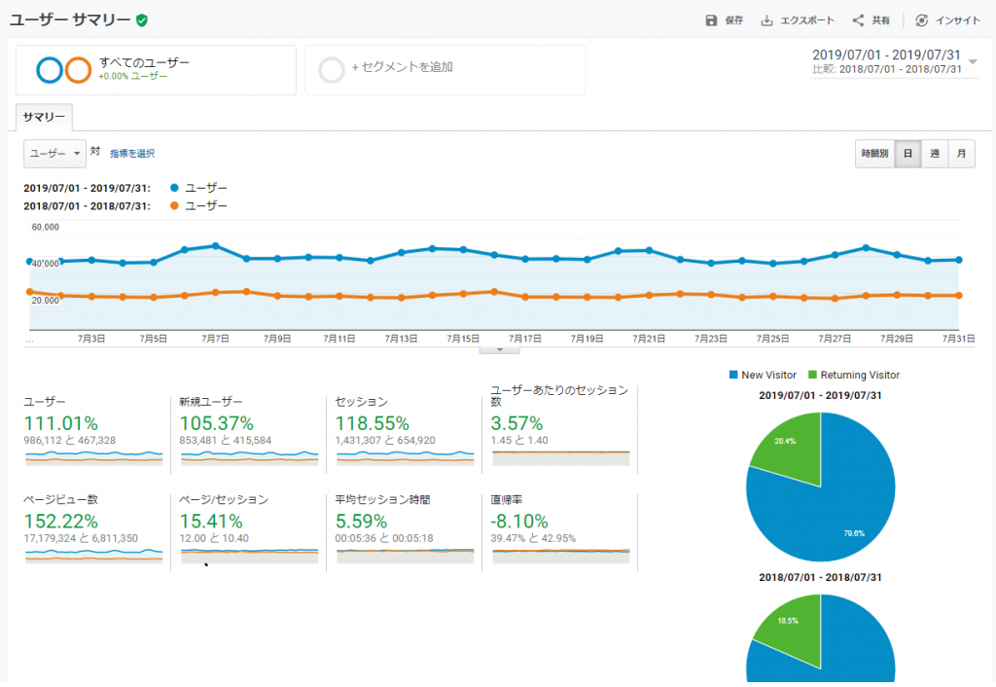Click the 指標を選択 link
The width and height of the screenshot is (996, 687).
pos(132,154)
